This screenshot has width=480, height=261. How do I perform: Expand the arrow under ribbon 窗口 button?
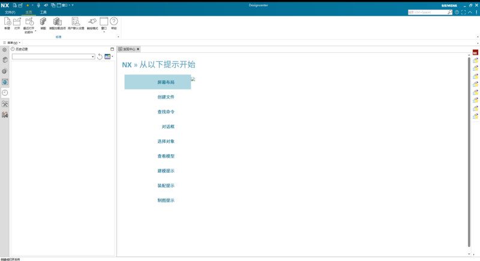point(104,32)
